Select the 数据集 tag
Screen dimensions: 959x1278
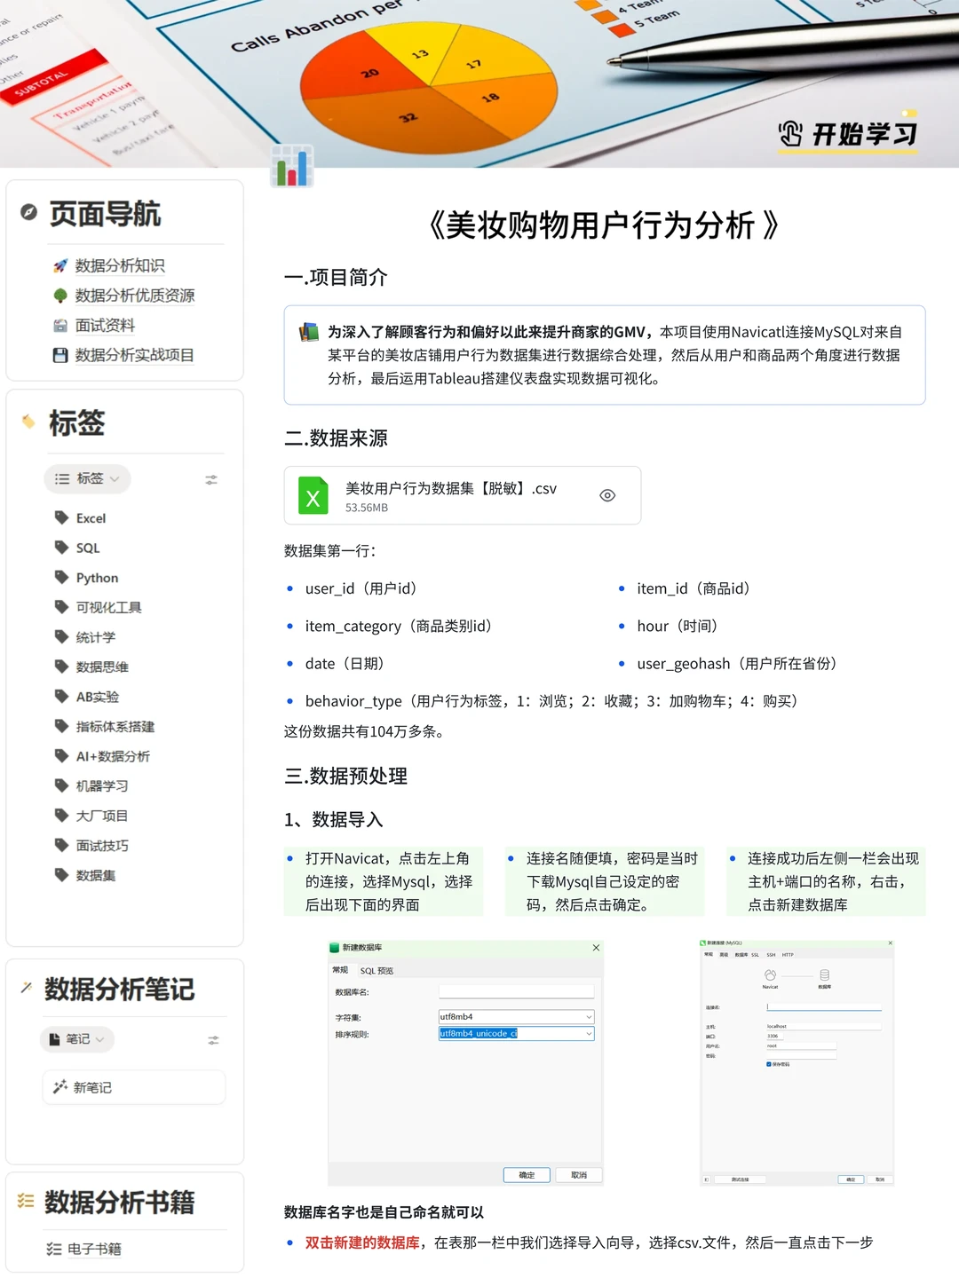pos(96,875)
